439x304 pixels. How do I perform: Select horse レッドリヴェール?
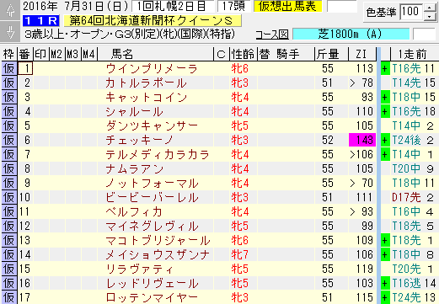point(152,284)
